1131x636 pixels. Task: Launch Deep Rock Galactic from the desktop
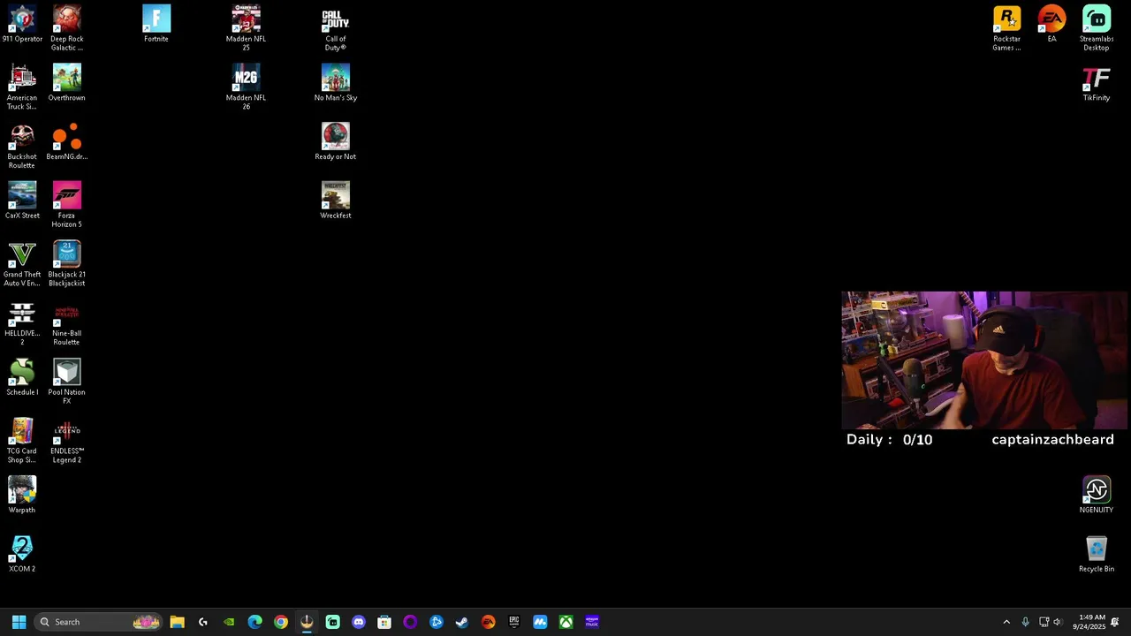pyautogui.click(x=67, y=28)
